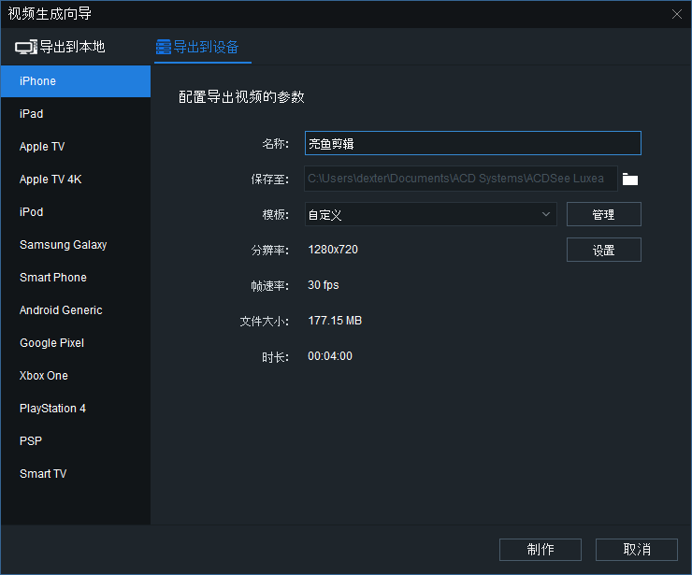Select iPhone device preset

pyautogui.click(x=76, y=81)
